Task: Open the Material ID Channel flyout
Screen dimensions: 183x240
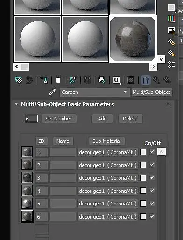Action: [x=116, y=80]
